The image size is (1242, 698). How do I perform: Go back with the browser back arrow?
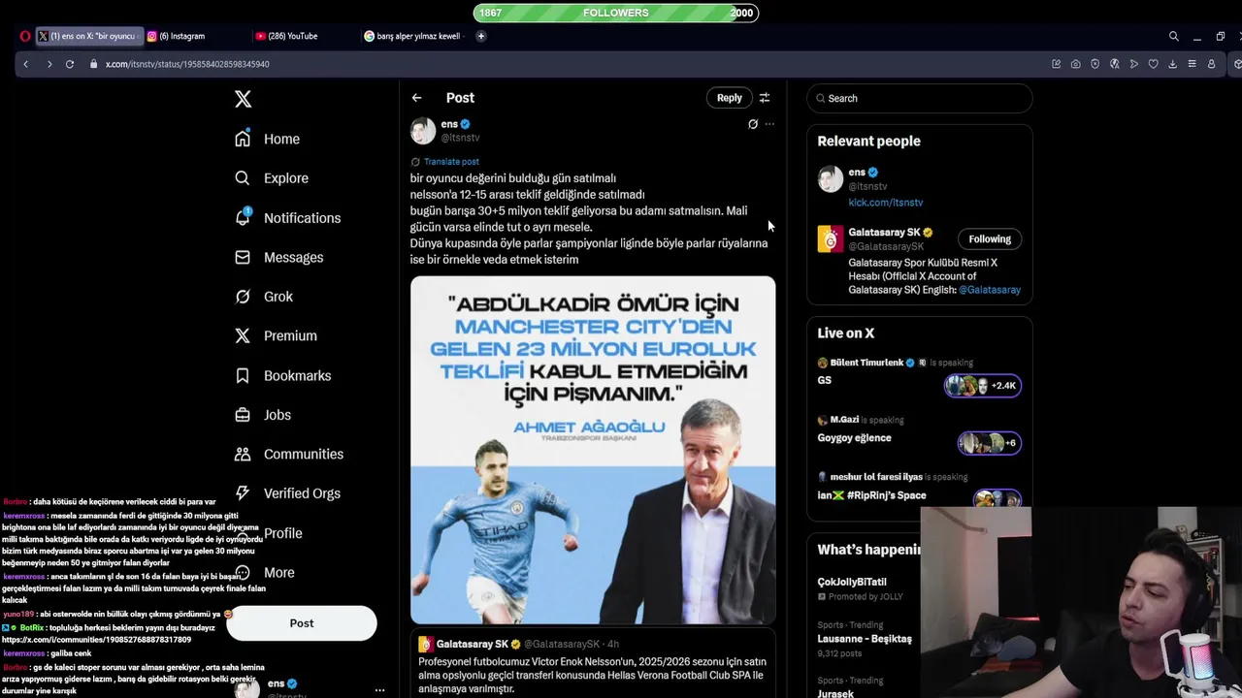tap(26, 64)
